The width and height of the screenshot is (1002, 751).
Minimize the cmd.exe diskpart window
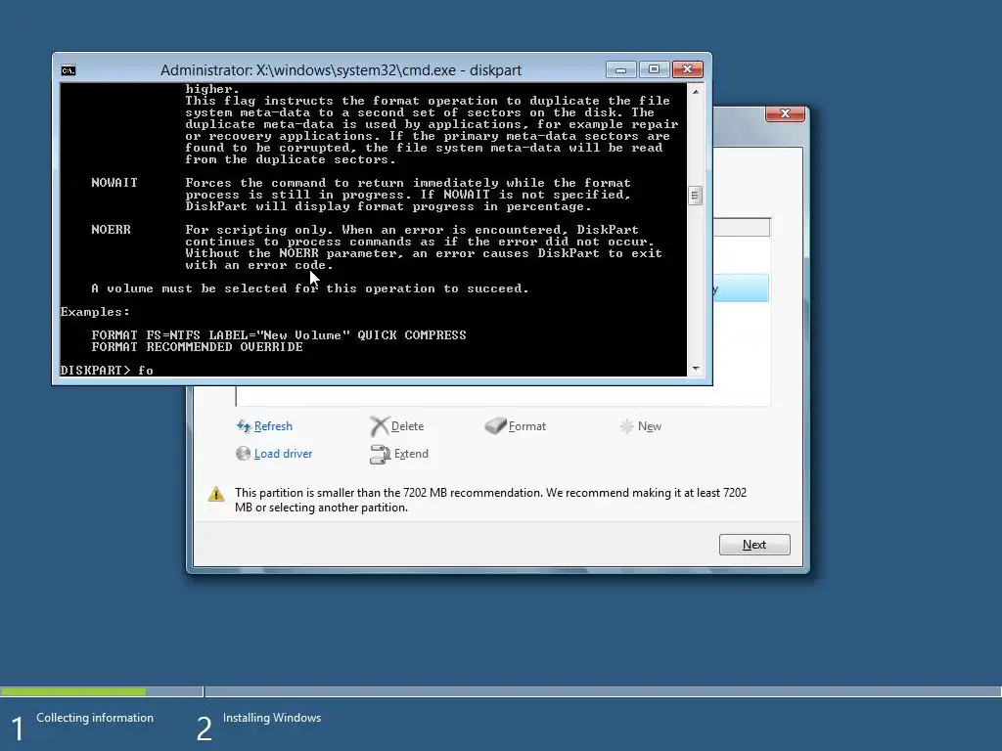coord(620,69)
